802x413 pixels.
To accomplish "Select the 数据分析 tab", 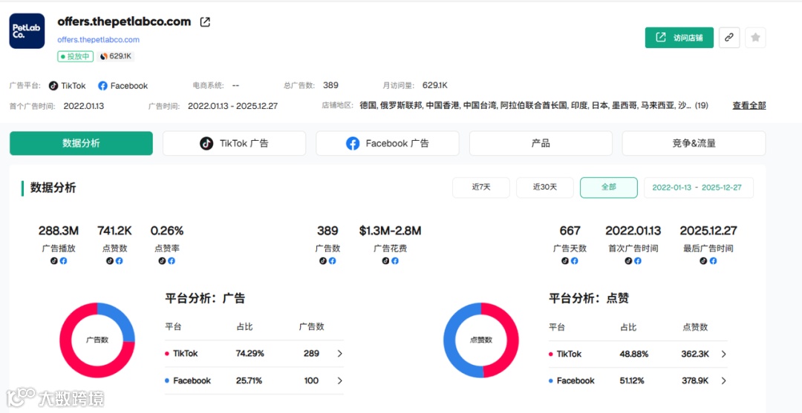I will pyautogui.click(x=82, y=143).
